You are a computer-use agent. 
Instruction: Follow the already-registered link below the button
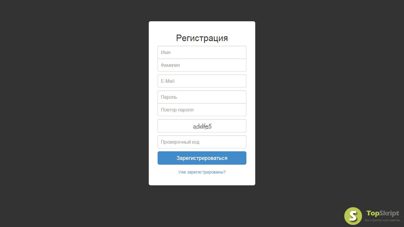click(202, 172)
